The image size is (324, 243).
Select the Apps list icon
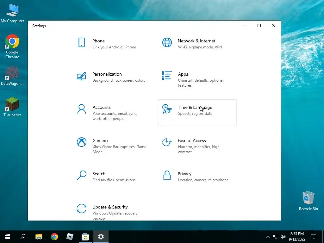point(167,75)
